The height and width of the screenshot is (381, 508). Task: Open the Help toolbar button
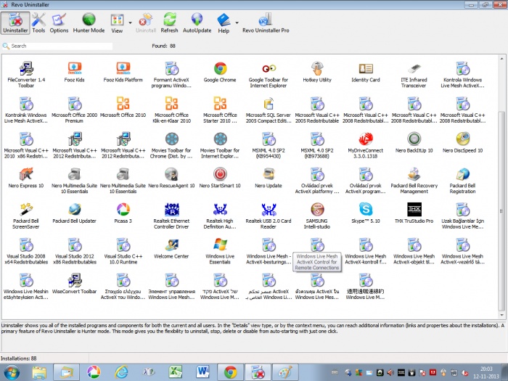[224, 22]
